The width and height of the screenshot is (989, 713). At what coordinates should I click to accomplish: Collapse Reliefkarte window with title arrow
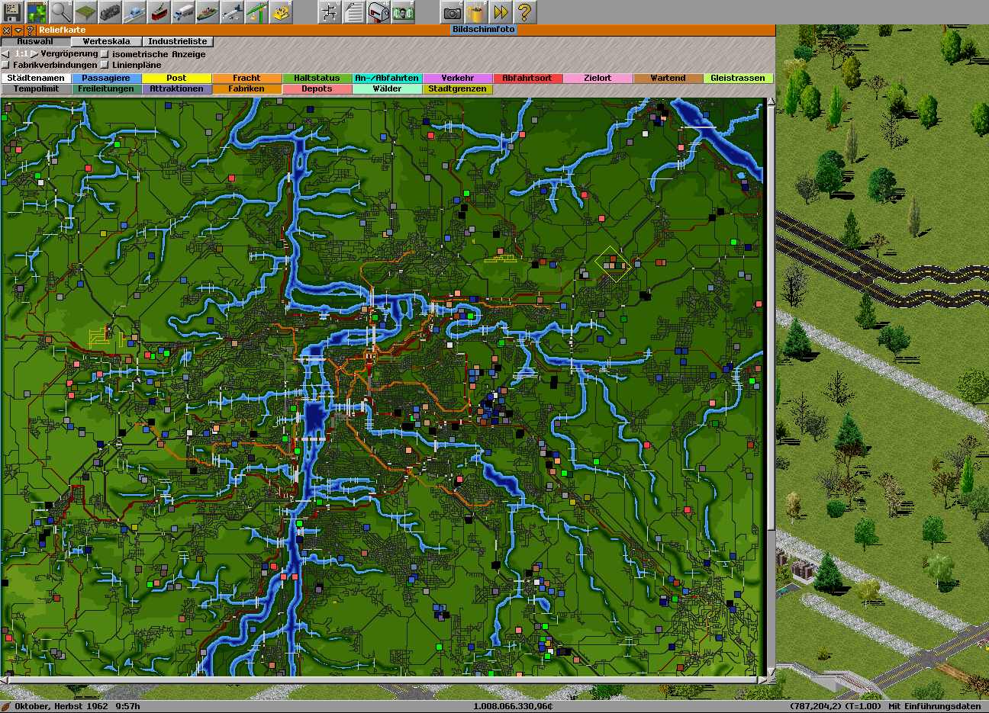[18, 31]
